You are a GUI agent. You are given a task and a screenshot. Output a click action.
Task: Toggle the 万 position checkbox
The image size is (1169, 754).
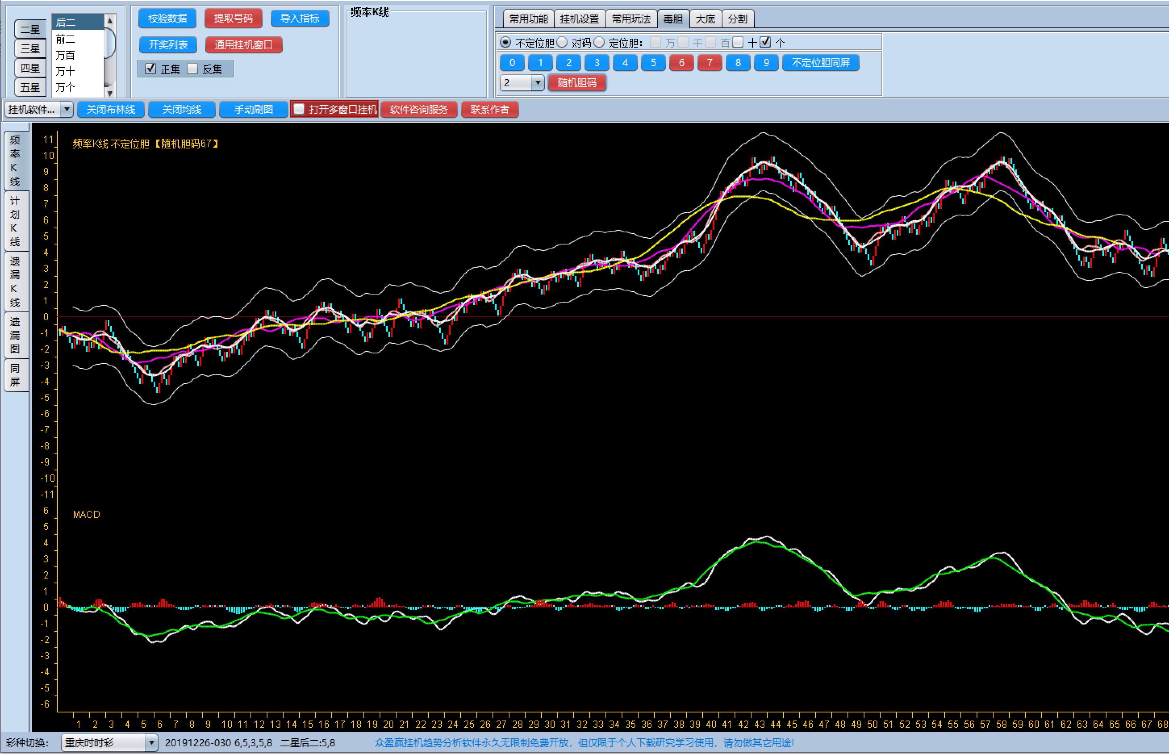tap(655, 42)
